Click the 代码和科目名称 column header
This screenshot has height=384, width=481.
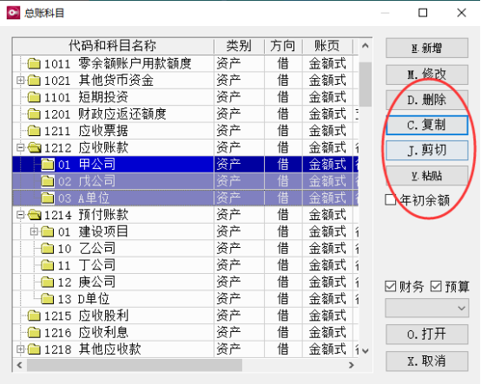point(113,46)
